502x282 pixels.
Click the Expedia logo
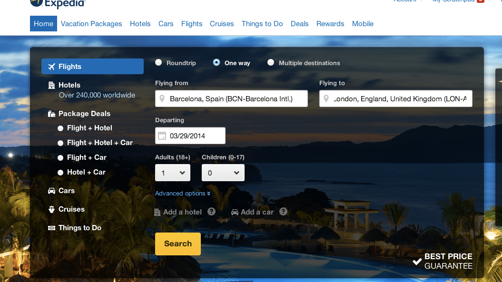57,4
